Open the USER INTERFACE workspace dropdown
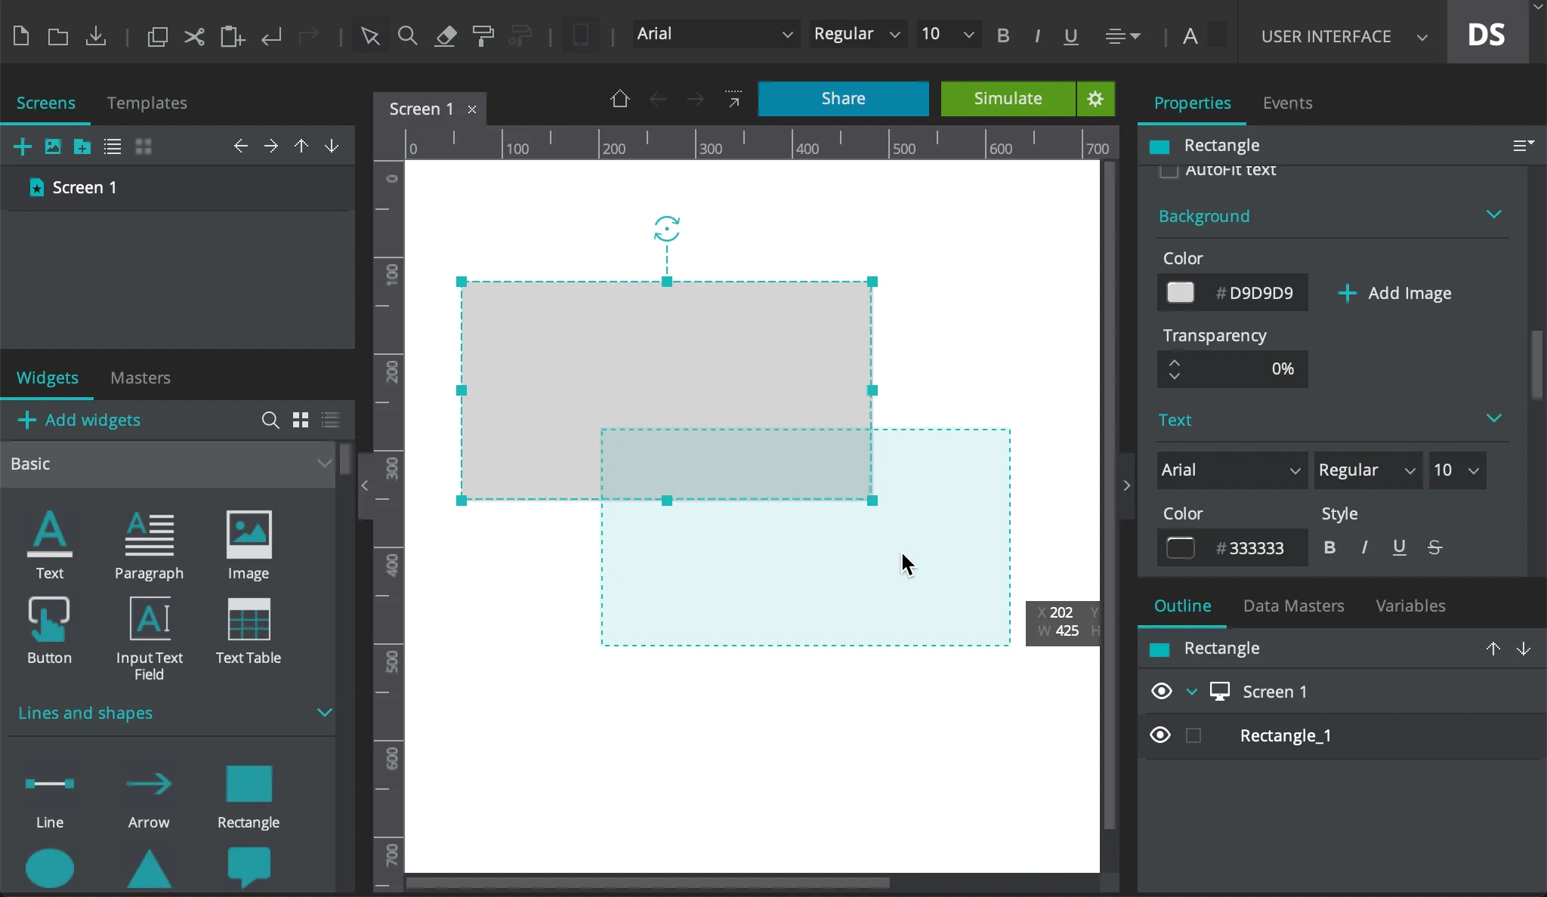This screenshot has width=1547, height=897. click(1344, 36)
